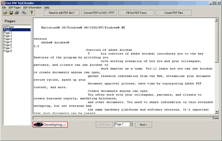Open the PDF Pages menu
The image size is (222, 141).
click(x=15, y=7)
